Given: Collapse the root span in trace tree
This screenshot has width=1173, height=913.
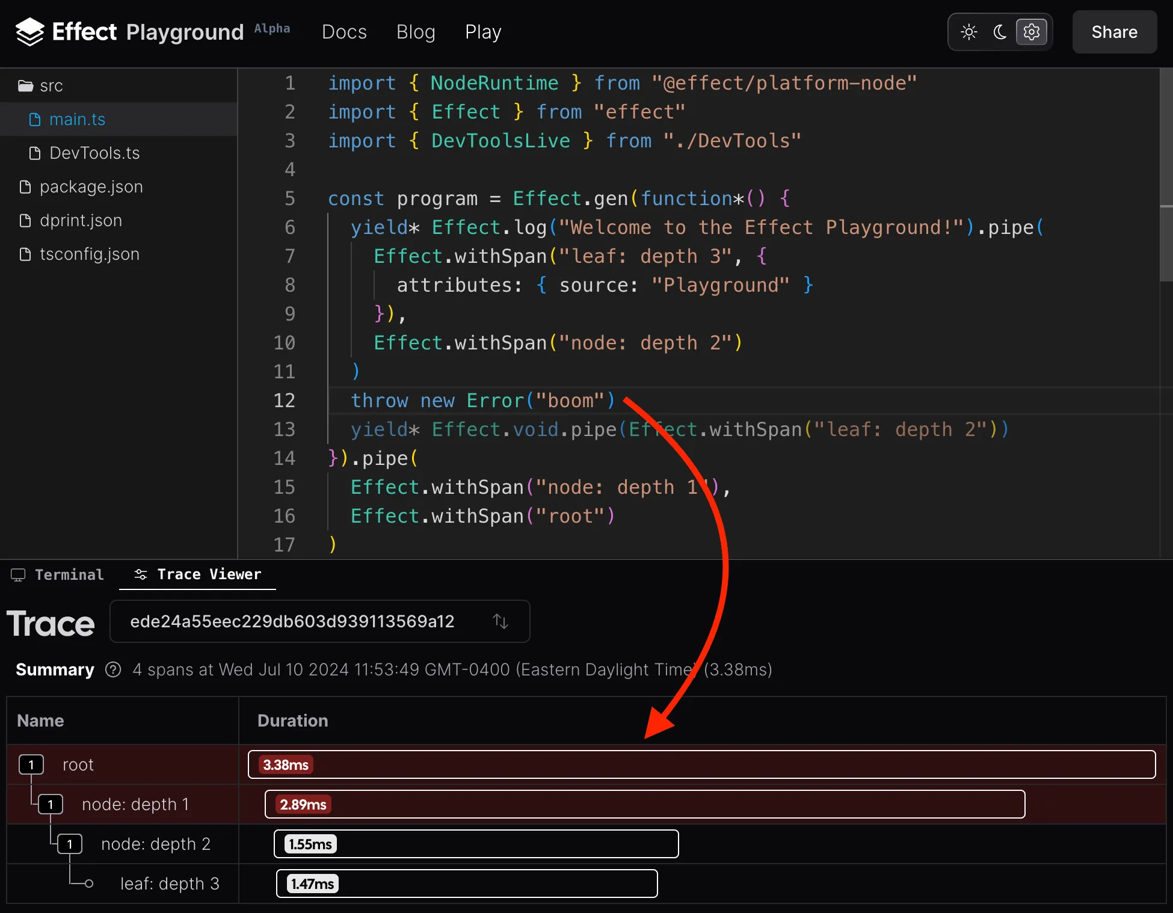Looking at the screenshot, I should point(31,764).
